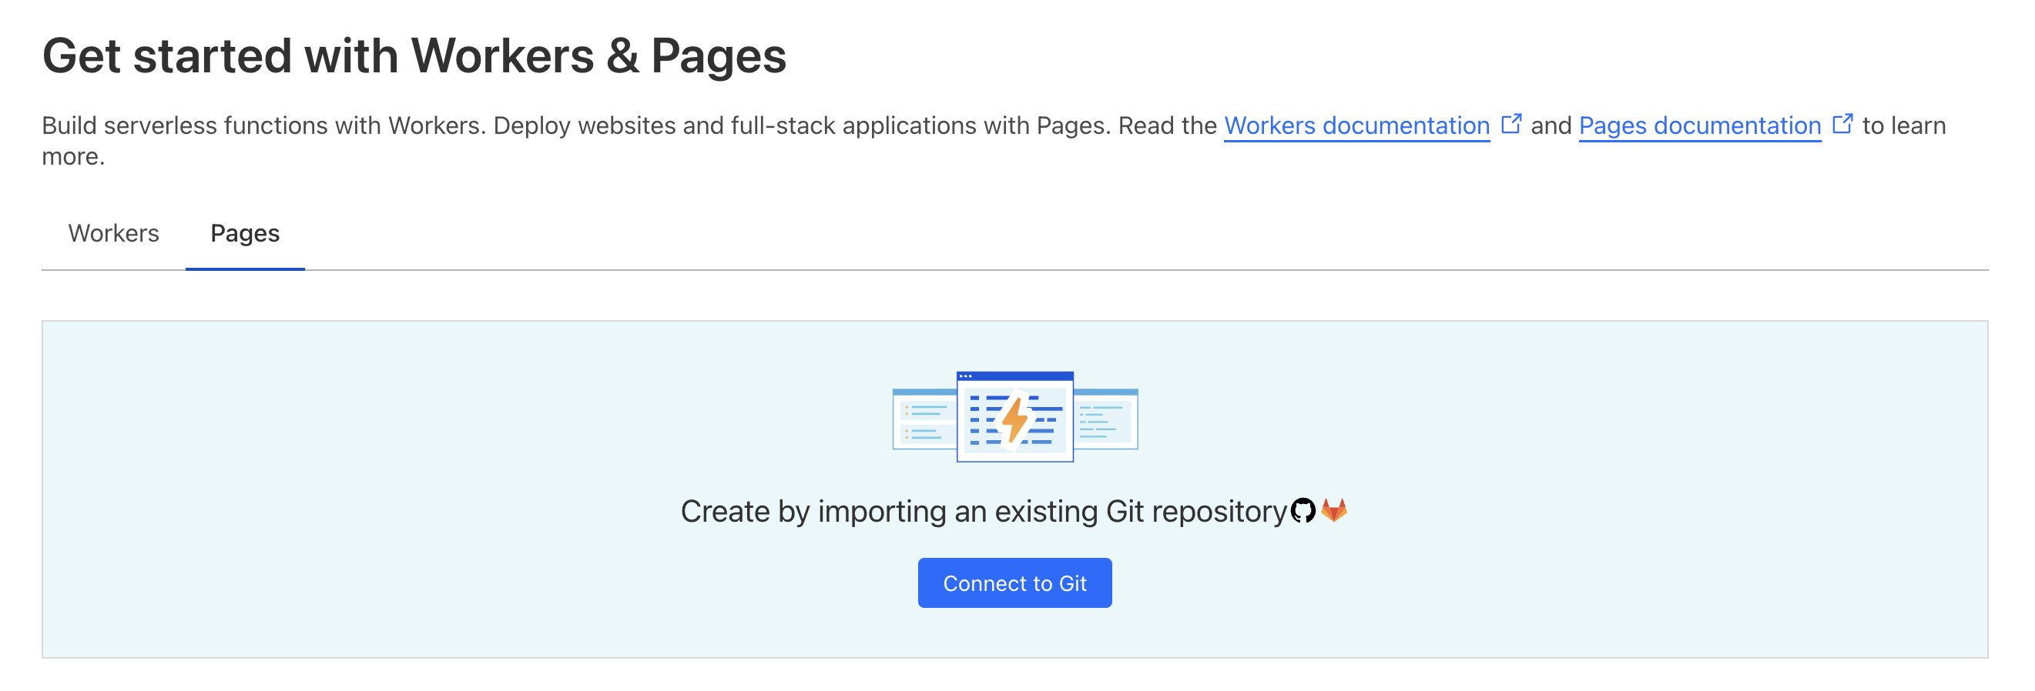Click the "to learn more" trailing text
2035x691 pixels.
coord(1904,125)
